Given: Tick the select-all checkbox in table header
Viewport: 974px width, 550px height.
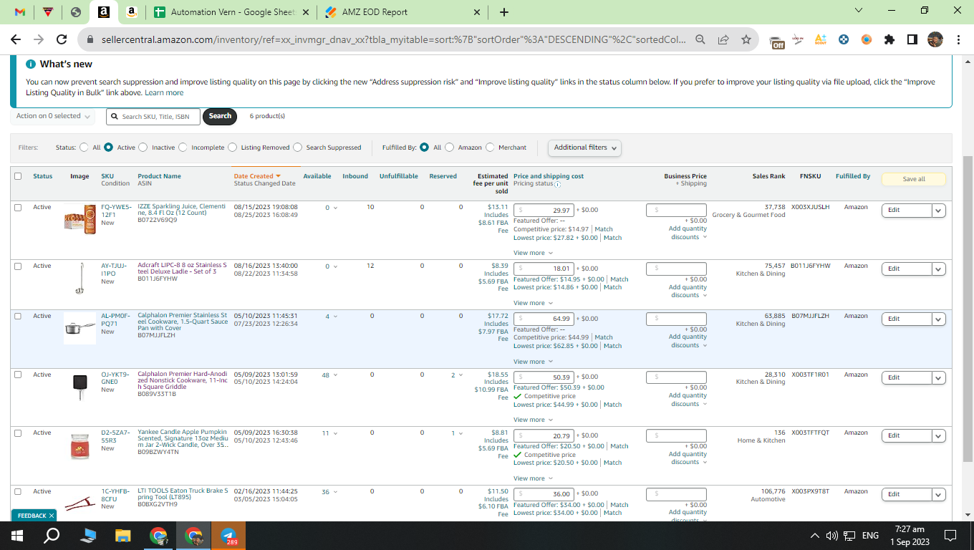Looking at the screenshot, I should [x=18, y=176].
